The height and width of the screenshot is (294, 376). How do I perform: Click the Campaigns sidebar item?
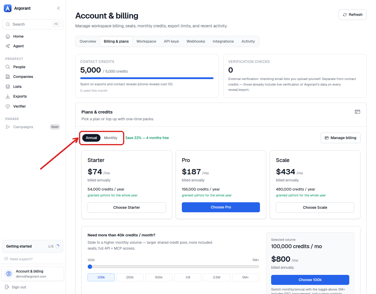tap(33, 127)
